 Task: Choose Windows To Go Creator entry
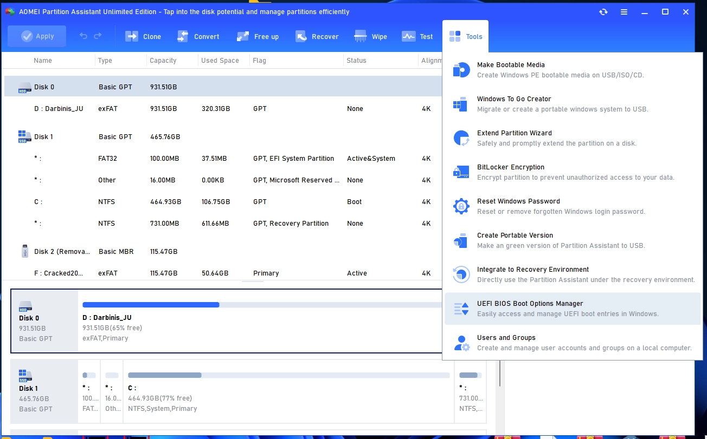click(573, 104)
